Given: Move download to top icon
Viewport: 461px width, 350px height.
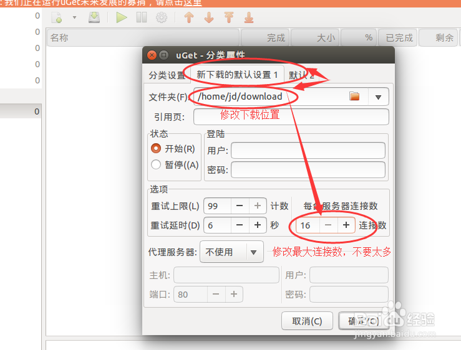Looking at the screenshot, I should tap(229, 17).
